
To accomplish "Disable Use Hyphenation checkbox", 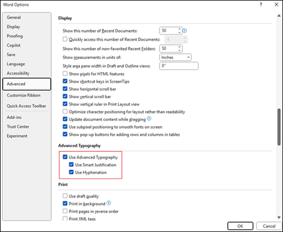I will point(71,172).
